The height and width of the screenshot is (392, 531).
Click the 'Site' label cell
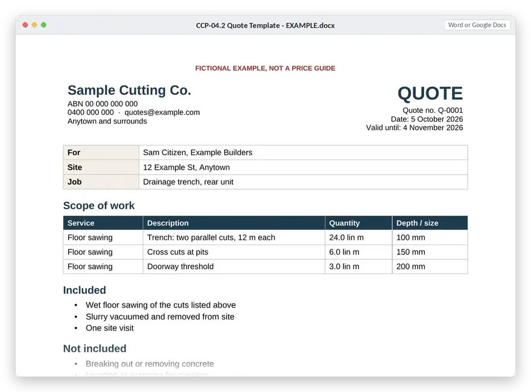[101, 167]
